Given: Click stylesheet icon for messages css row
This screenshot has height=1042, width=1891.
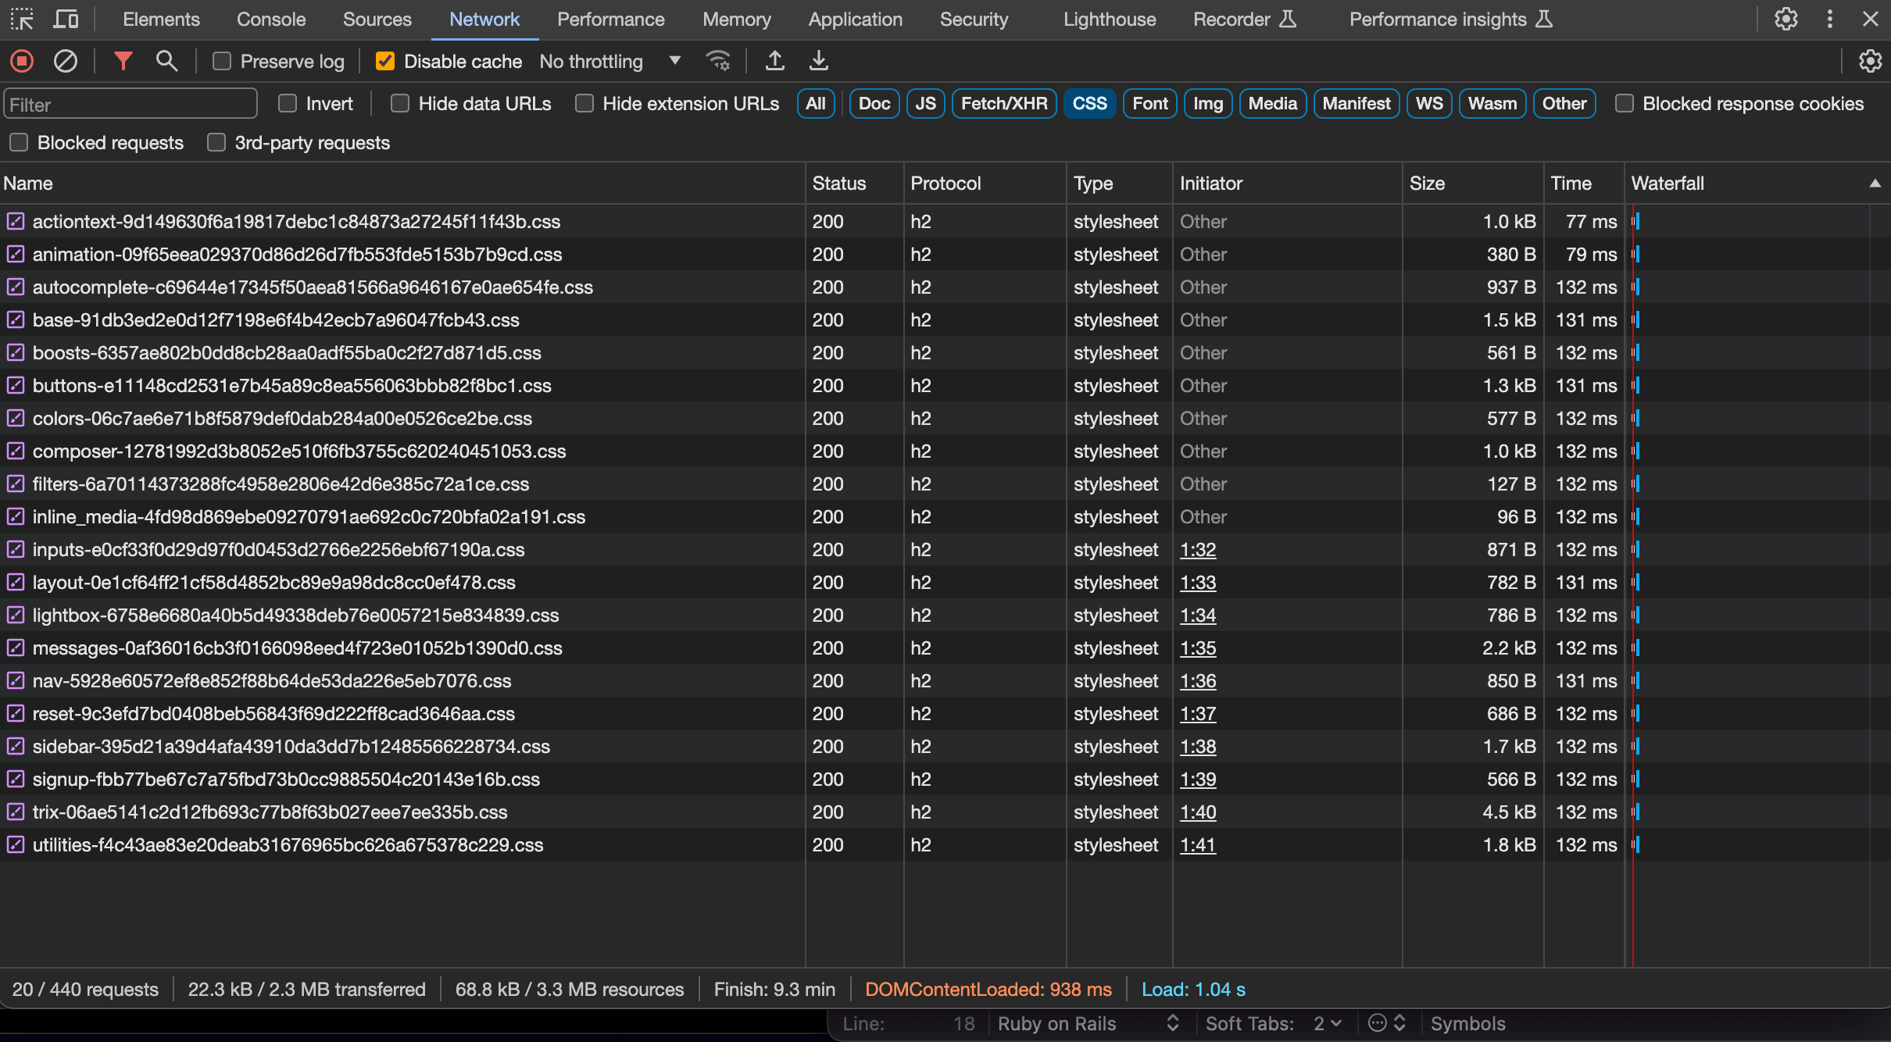Looking at the screenshot, I should pos(16,648).
